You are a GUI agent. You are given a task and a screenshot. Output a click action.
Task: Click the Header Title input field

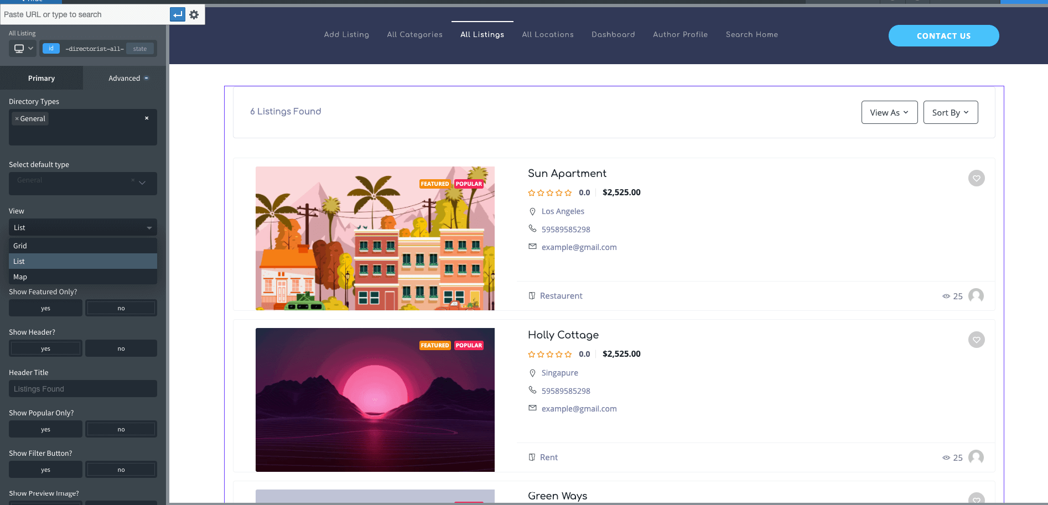pos(83,389)
